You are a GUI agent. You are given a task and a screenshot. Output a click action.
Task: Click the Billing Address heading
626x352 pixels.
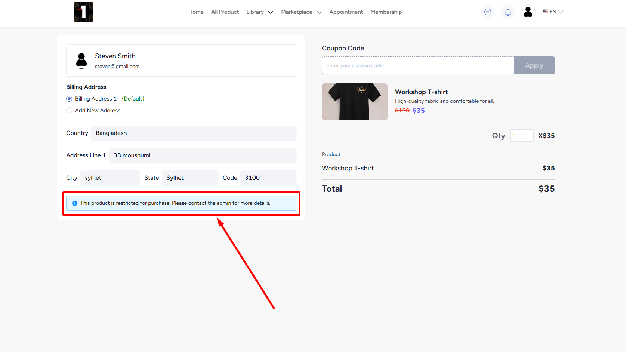click(x=86, y=87)
